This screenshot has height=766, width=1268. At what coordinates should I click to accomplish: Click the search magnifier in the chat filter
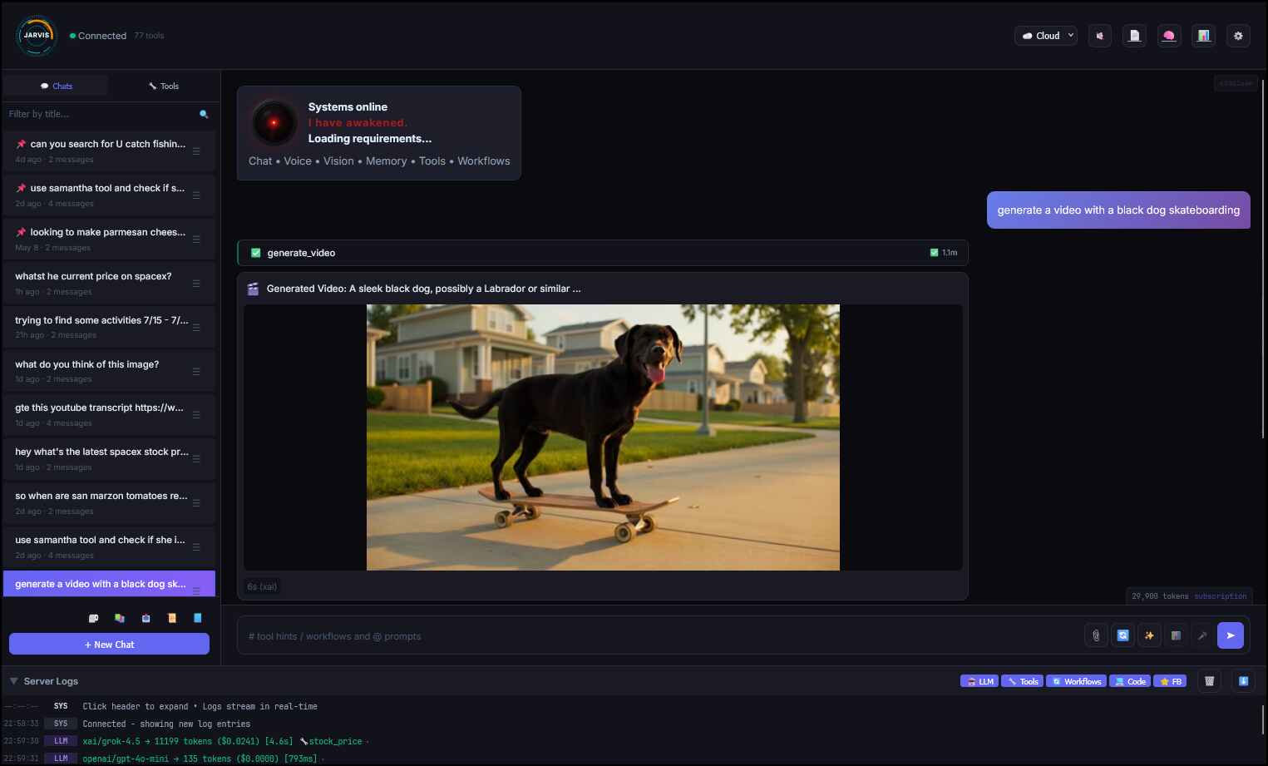pos(204,114)
